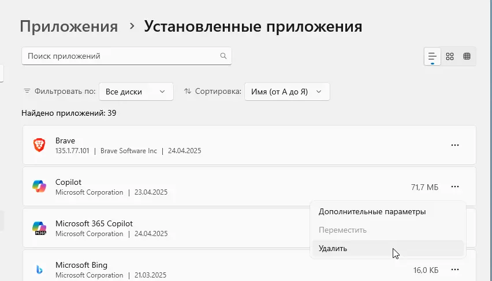Go back to 'Приложения' breadcrumb
Image resolution: width=492 pixels, height=281 pixels.
(69, 26)
